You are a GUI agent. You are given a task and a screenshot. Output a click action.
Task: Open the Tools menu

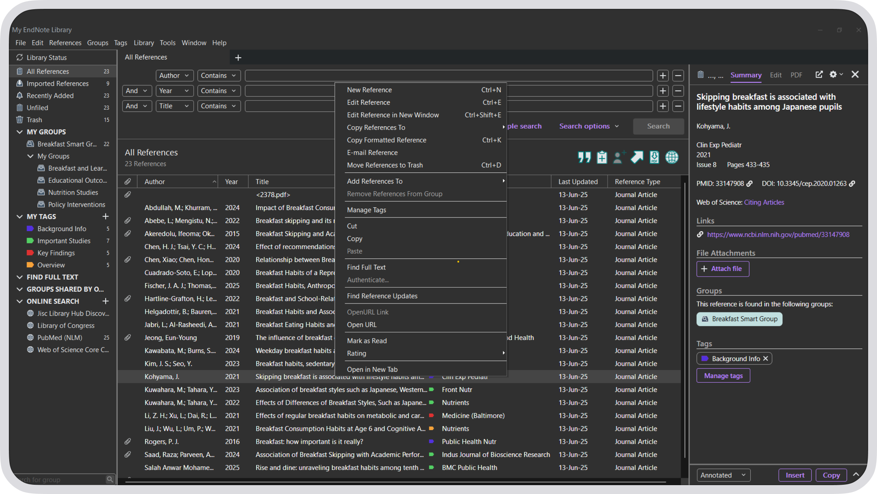tap(167, 43)
